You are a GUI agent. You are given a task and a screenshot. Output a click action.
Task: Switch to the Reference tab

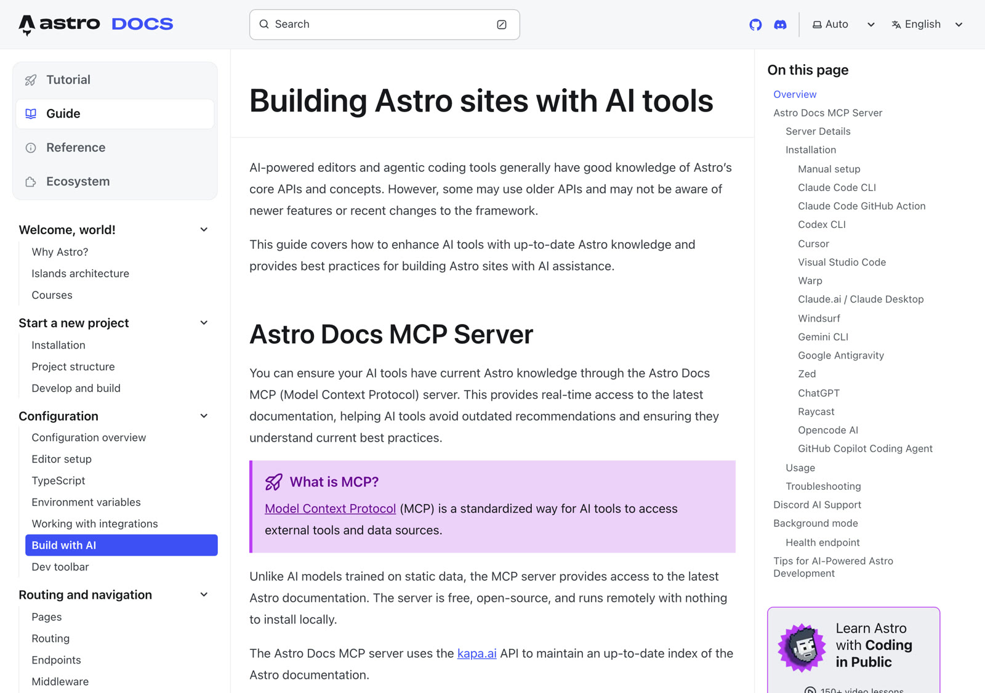pyautogui.click(x=115, y=148)
